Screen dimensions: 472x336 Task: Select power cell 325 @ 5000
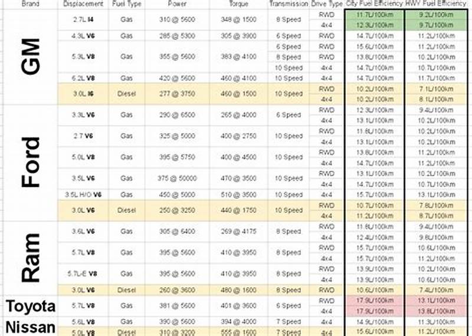coord(178,136)
